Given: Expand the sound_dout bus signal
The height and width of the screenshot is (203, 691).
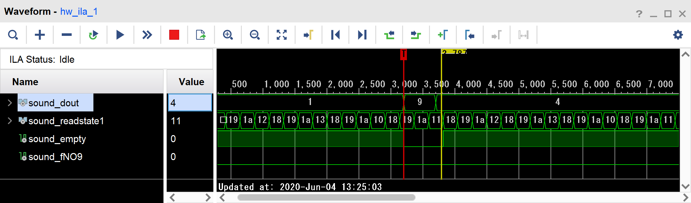Looking at the screenshot, I should (10, 103).
